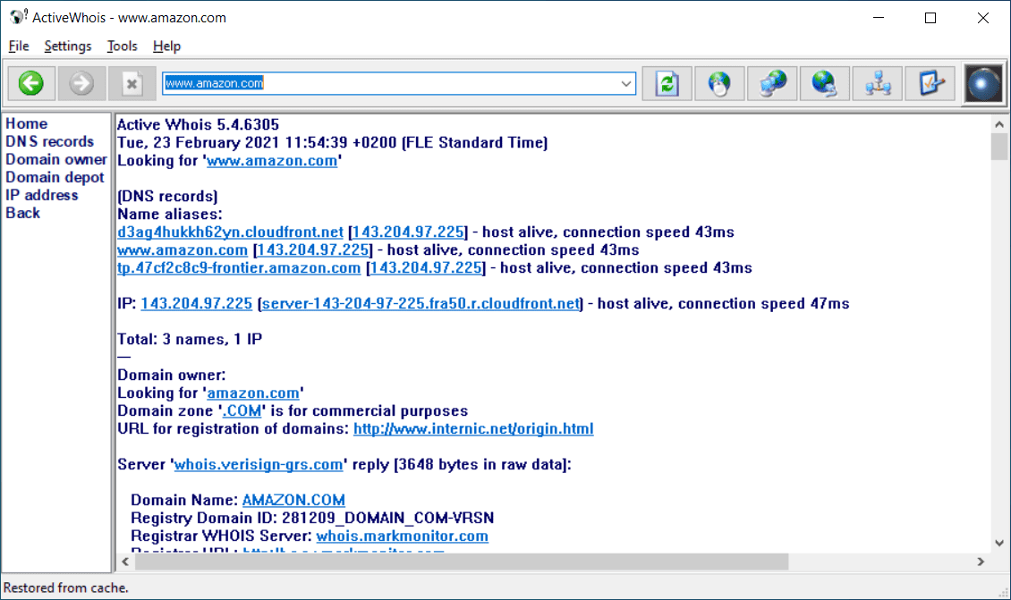Screen dimensions: 1011x600
Task: Open www.amazon.com alias link in Name aliases
Action: tap(183, 250)
